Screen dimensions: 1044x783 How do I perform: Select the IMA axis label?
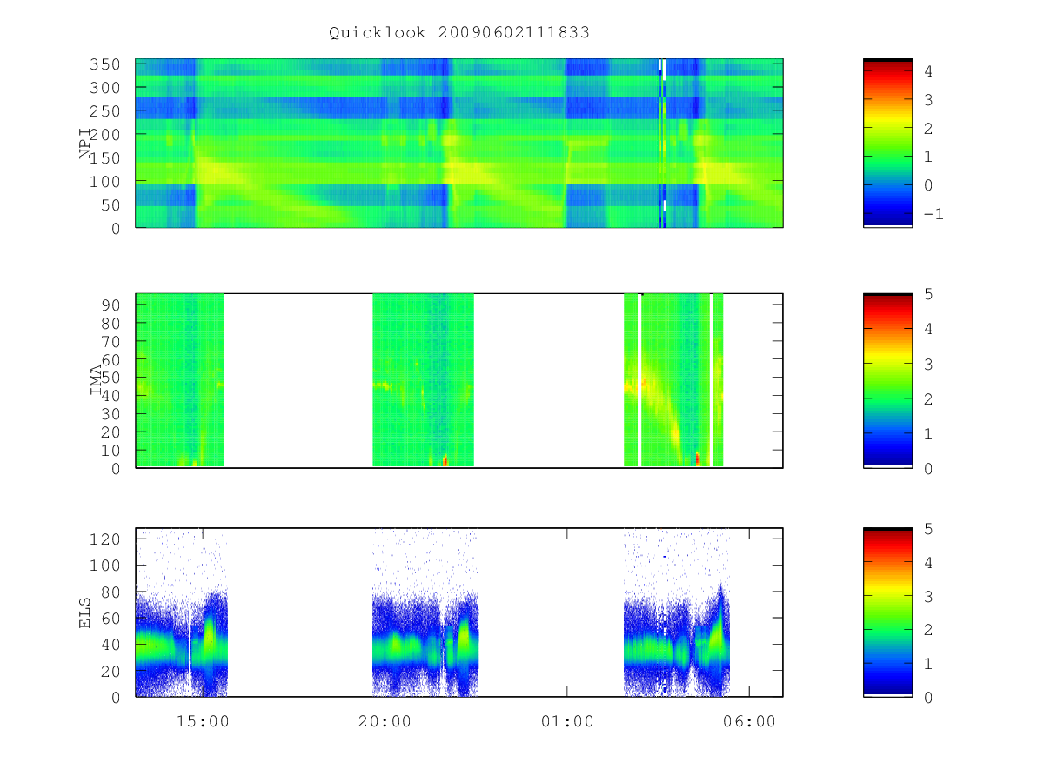tap(97, 380)
